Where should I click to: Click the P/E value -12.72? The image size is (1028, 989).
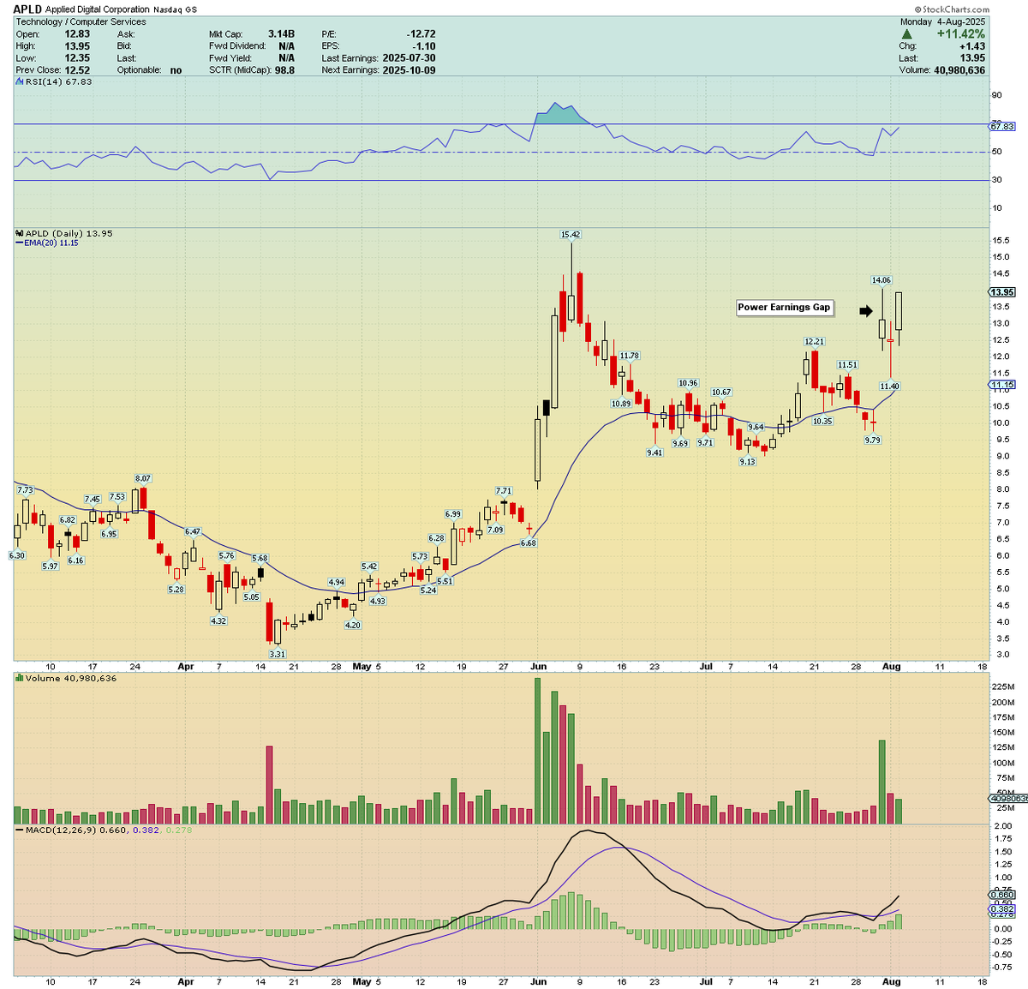421,34
